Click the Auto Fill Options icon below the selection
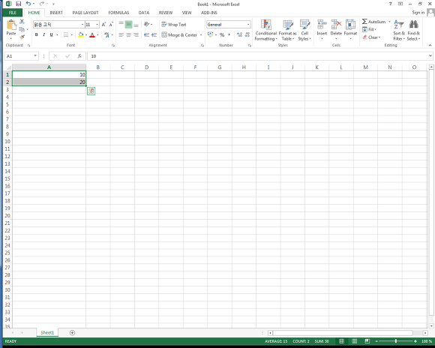Screen dimensions: 435x348 click(x=91, y=91)
